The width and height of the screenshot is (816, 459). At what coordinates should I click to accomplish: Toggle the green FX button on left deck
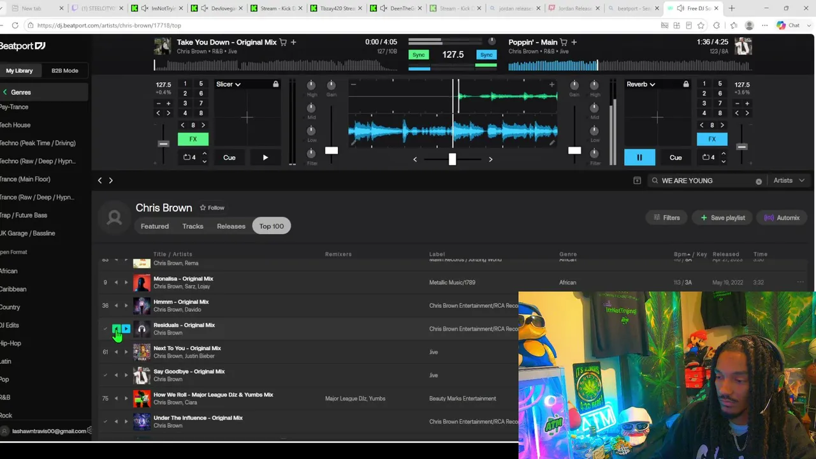(x=193, y=139)
